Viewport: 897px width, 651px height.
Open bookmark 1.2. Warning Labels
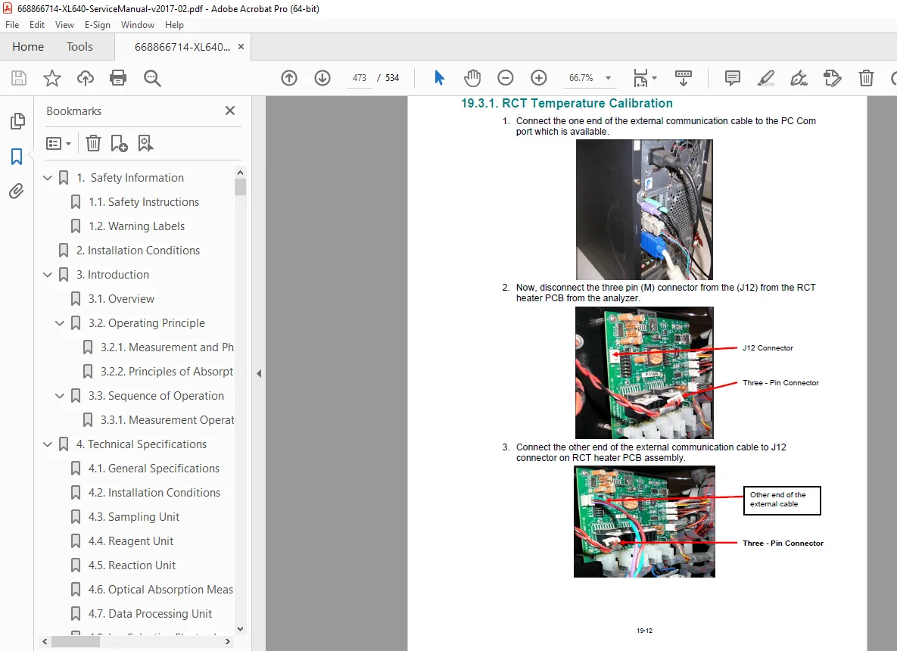click(x=137, y=226)
